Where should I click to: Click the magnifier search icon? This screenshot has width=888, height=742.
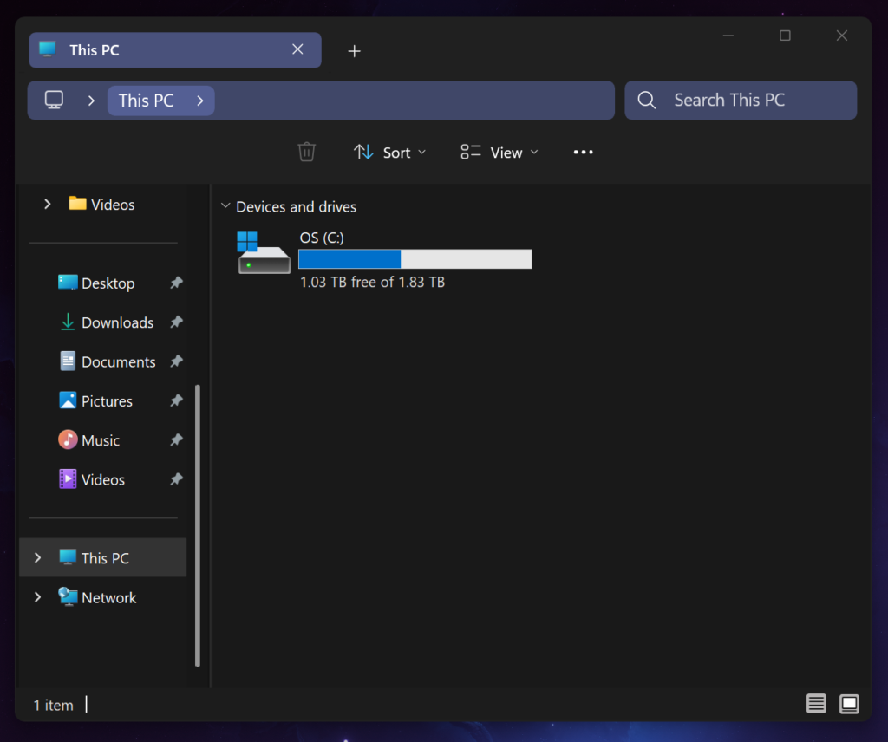tap(647, 101)
